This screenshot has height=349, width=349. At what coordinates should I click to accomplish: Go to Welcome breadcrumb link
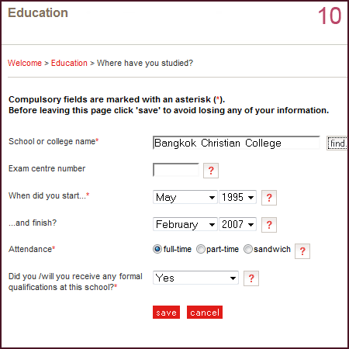(25, 63)
